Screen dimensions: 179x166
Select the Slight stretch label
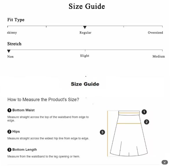[x=84, y=56]
